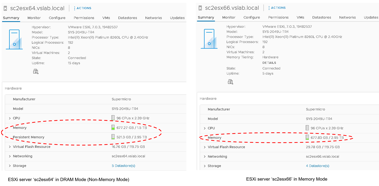The width and height of the screenshot is (379, 186).
Task: Expand Networking row on sc2esx66
Action: pyautogui.click(x=204, y=157)
